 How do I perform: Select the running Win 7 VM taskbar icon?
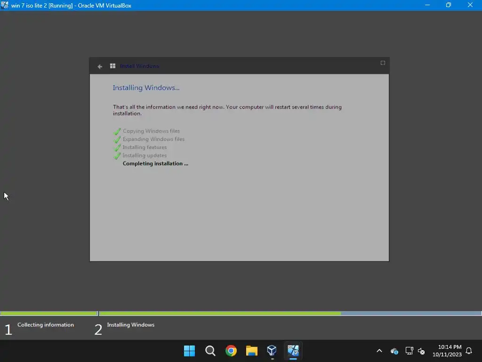tap(293, 351)
